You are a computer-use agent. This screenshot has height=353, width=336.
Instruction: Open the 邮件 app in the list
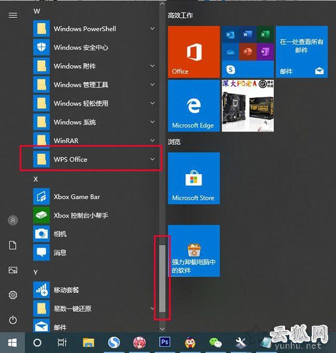point(41,326)
